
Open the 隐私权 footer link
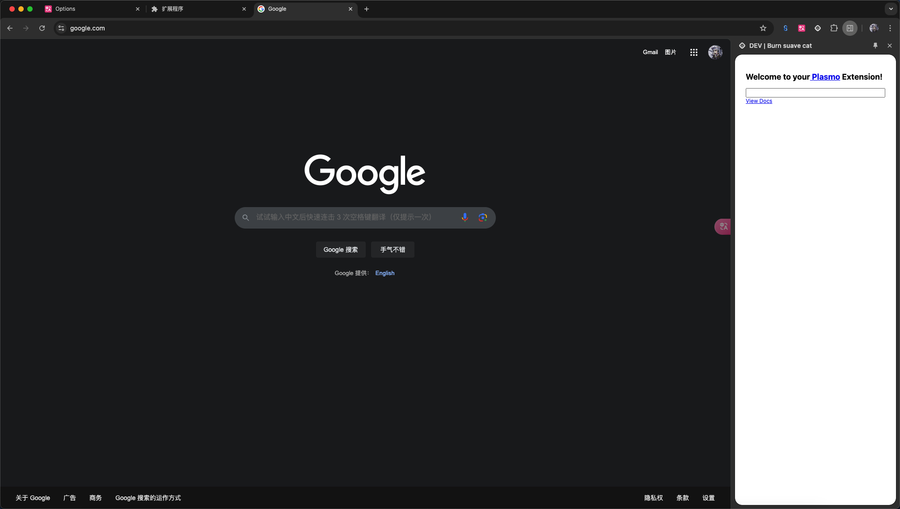(654, 498)
